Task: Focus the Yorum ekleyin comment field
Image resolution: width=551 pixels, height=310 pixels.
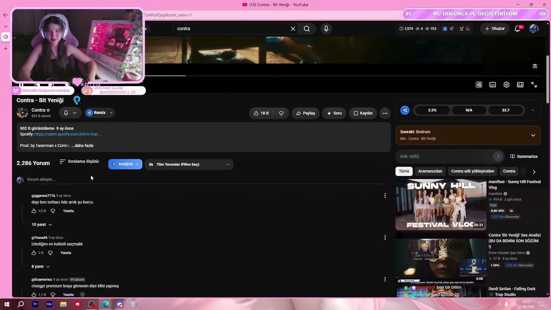Action: click(x=207, y=180)
